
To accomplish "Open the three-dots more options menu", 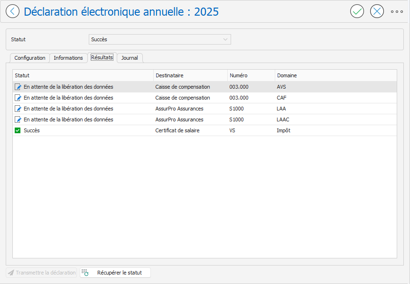I will tap(397, 11).
